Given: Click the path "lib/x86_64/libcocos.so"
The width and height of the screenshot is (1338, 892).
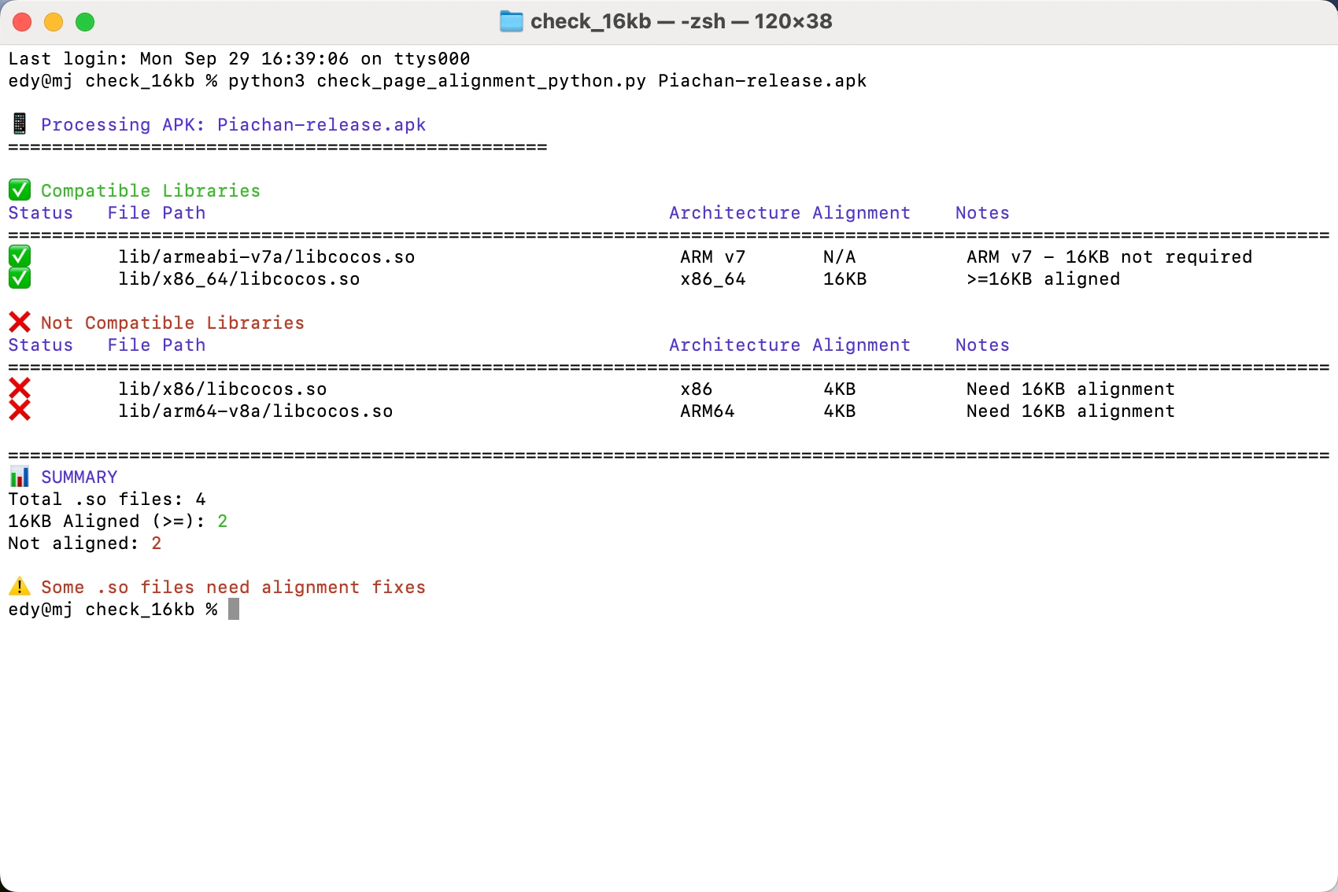Looking at the screenshot, I should point(239,279).
